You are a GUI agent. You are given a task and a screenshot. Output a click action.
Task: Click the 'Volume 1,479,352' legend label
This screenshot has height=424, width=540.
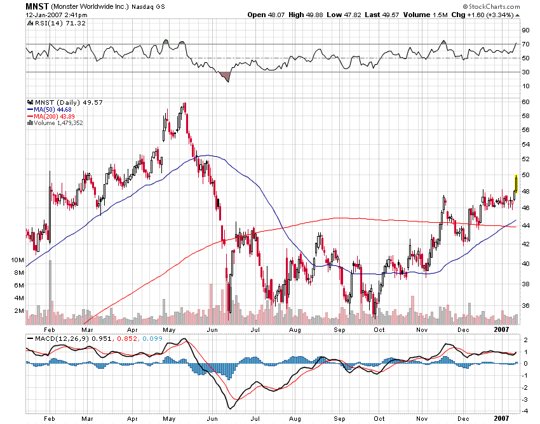[58, 123]
